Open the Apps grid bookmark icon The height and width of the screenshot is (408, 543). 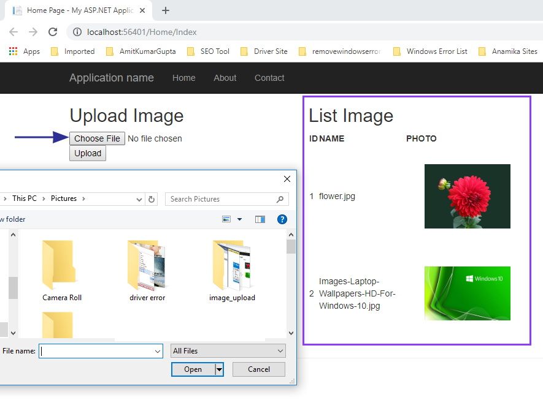(13, 51)
